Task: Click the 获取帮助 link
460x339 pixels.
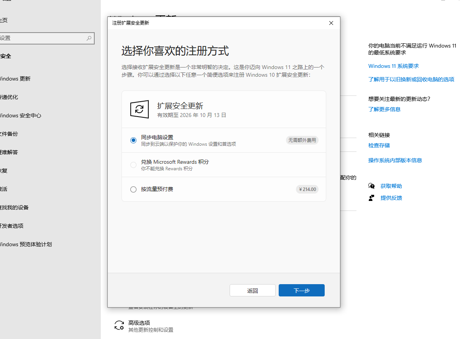Action: coord(391,186)
